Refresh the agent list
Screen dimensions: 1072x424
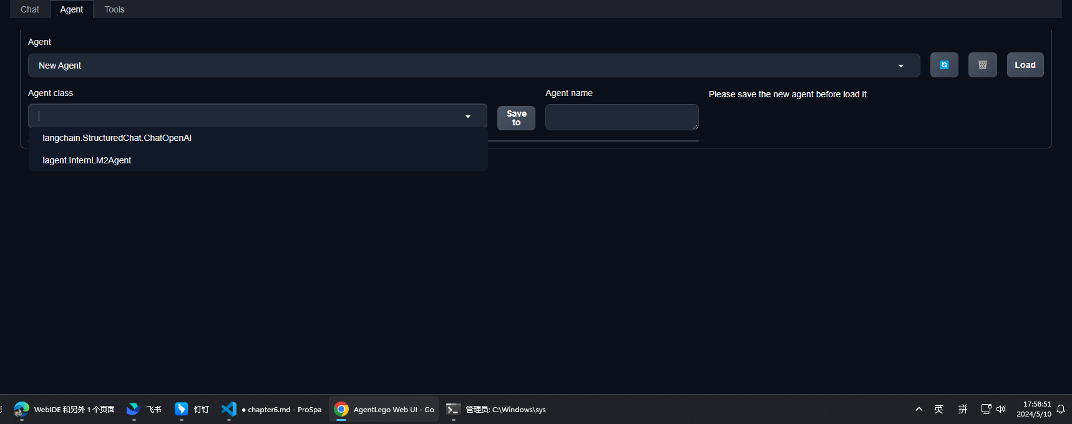pyautogui.click(x=944, y=65)
